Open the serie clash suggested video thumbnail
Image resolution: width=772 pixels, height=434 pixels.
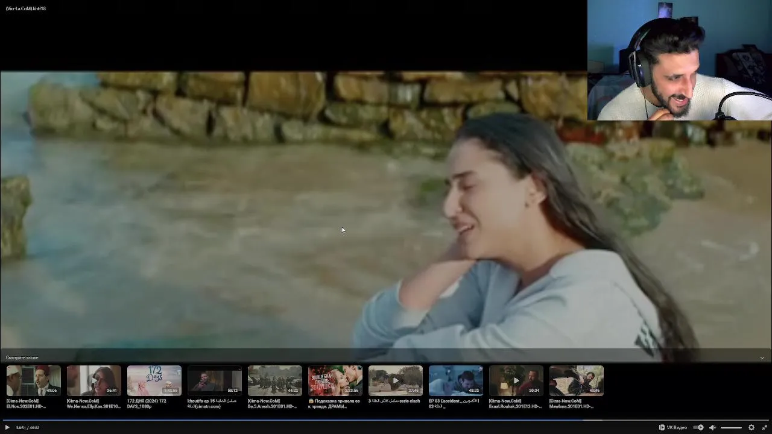pos(396,380)
